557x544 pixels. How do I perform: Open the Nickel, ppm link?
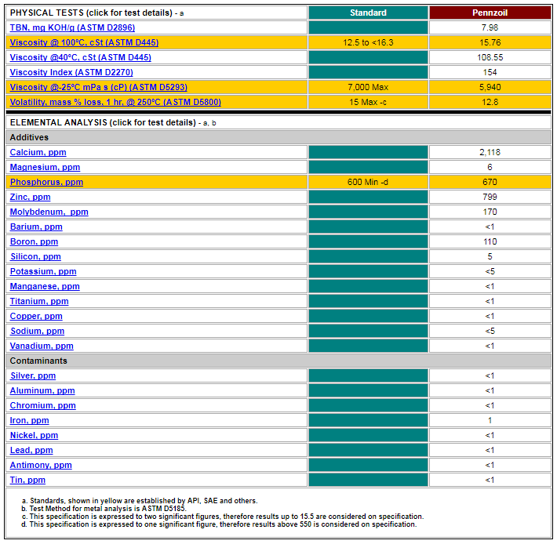(34, 435)
